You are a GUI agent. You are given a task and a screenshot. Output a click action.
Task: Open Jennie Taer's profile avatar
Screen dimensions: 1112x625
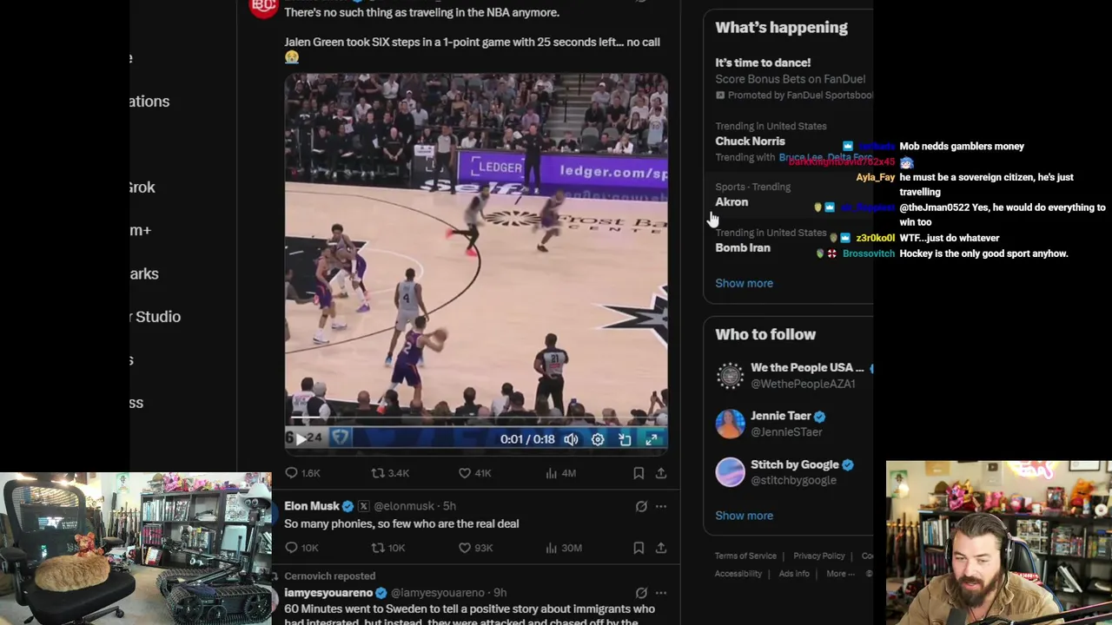(x=730, y=424)
